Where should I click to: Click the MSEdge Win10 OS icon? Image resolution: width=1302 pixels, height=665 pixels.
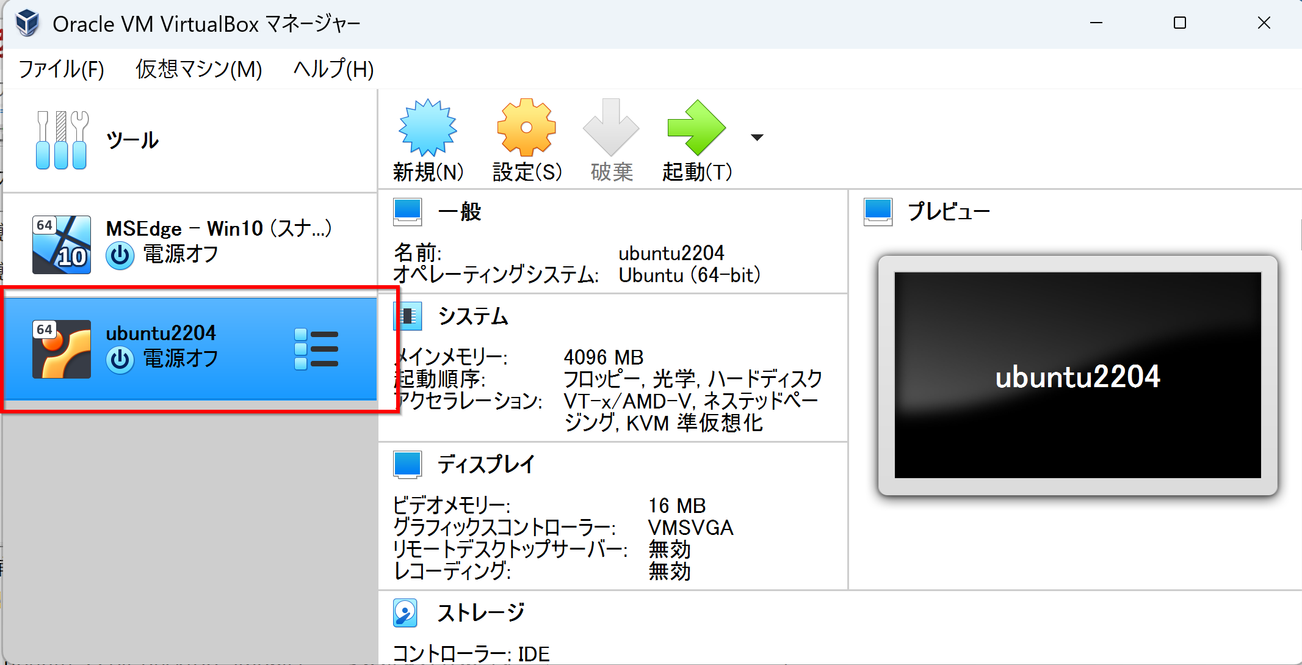tap(62, 244)
